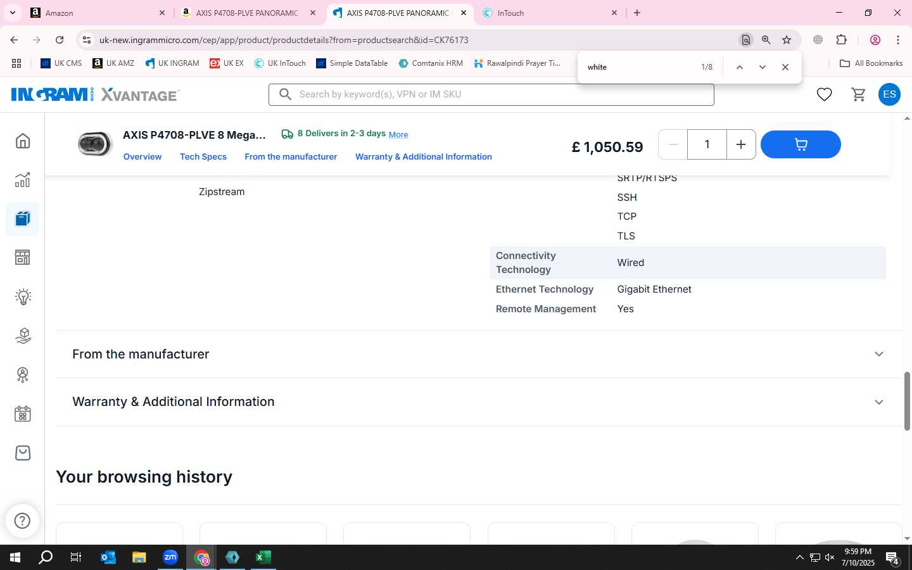912x570 pixels.
Task: Open the browser zoom magnifier icon
Action: 766,40
